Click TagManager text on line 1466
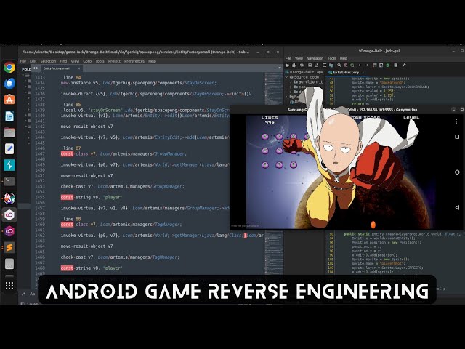465x349 pixels. (x=165, y=257)
